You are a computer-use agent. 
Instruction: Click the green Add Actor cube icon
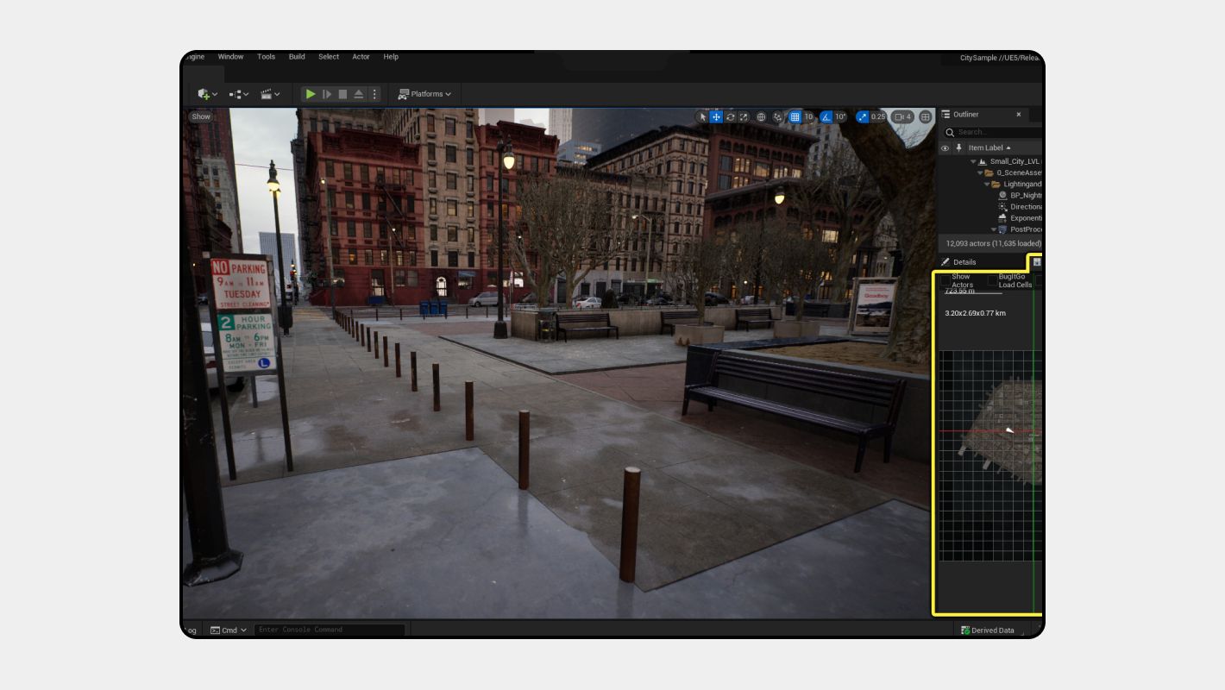204,94
